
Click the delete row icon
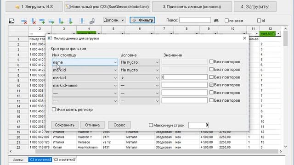(x=24, y=21)
